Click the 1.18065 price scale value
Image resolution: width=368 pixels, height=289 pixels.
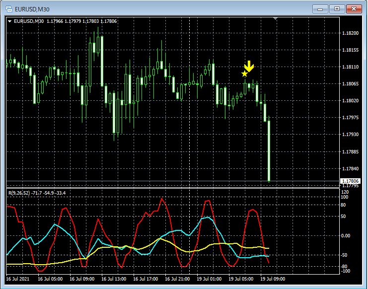(x=351, y=84)
